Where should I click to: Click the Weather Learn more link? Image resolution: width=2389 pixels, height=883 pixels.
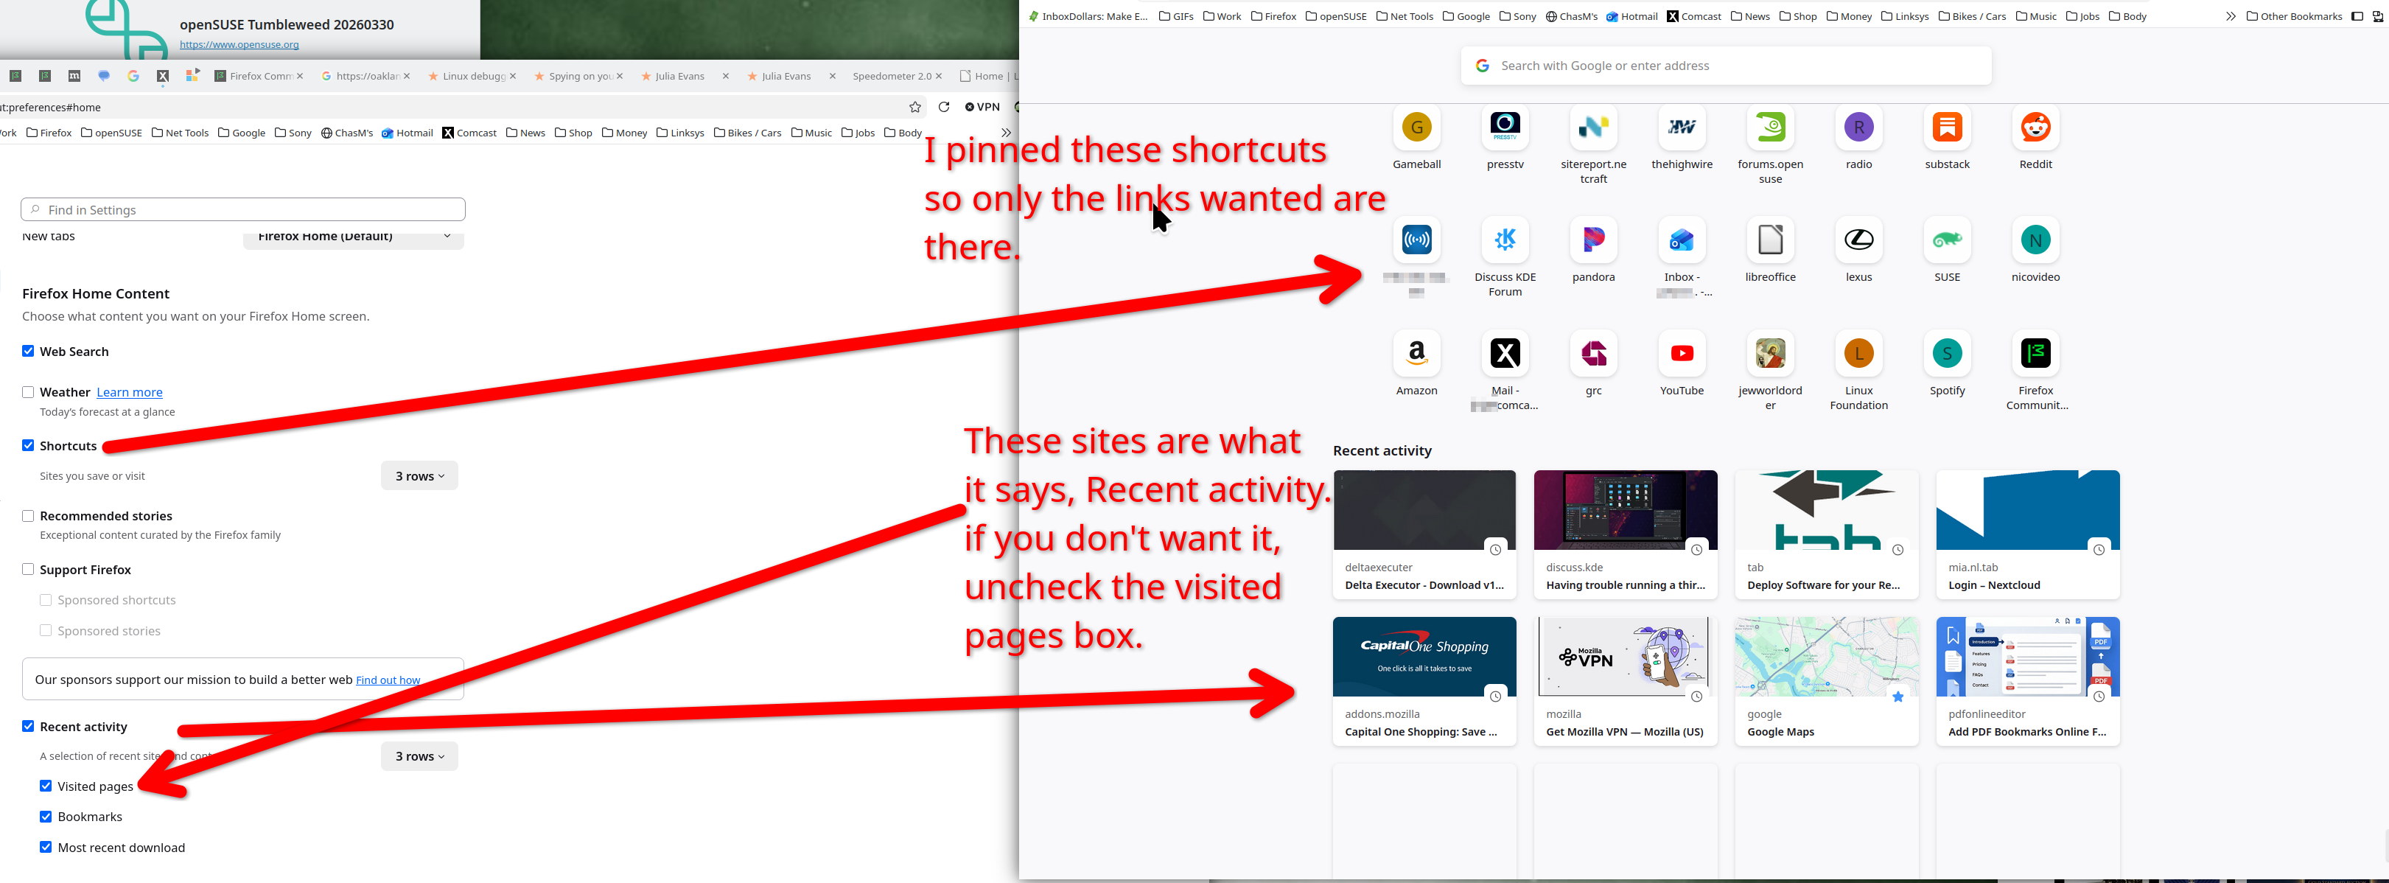[129, 392]
